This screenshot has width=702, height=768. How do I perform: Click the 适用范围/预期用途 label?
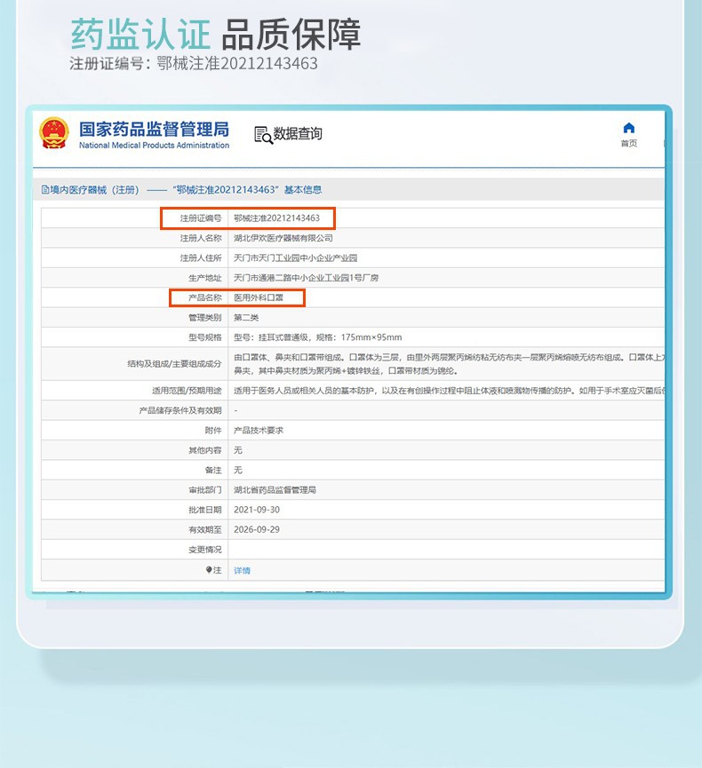[x=187, y=391]
